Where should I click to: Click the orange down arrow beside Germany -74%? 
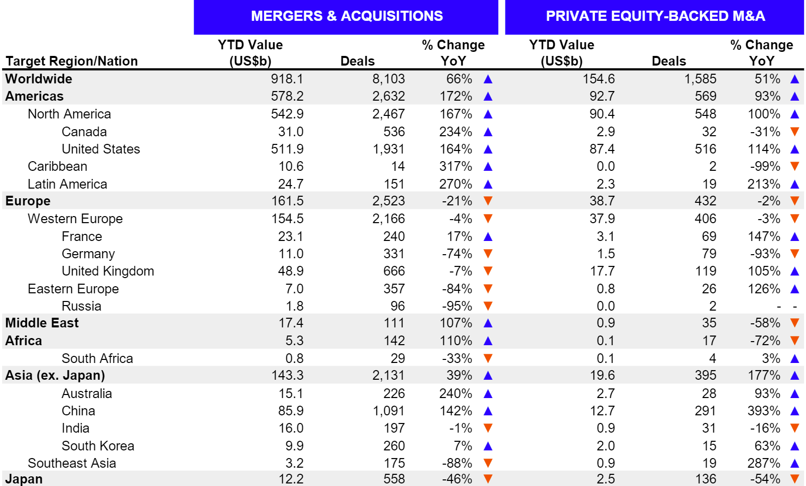pos(488,253)
